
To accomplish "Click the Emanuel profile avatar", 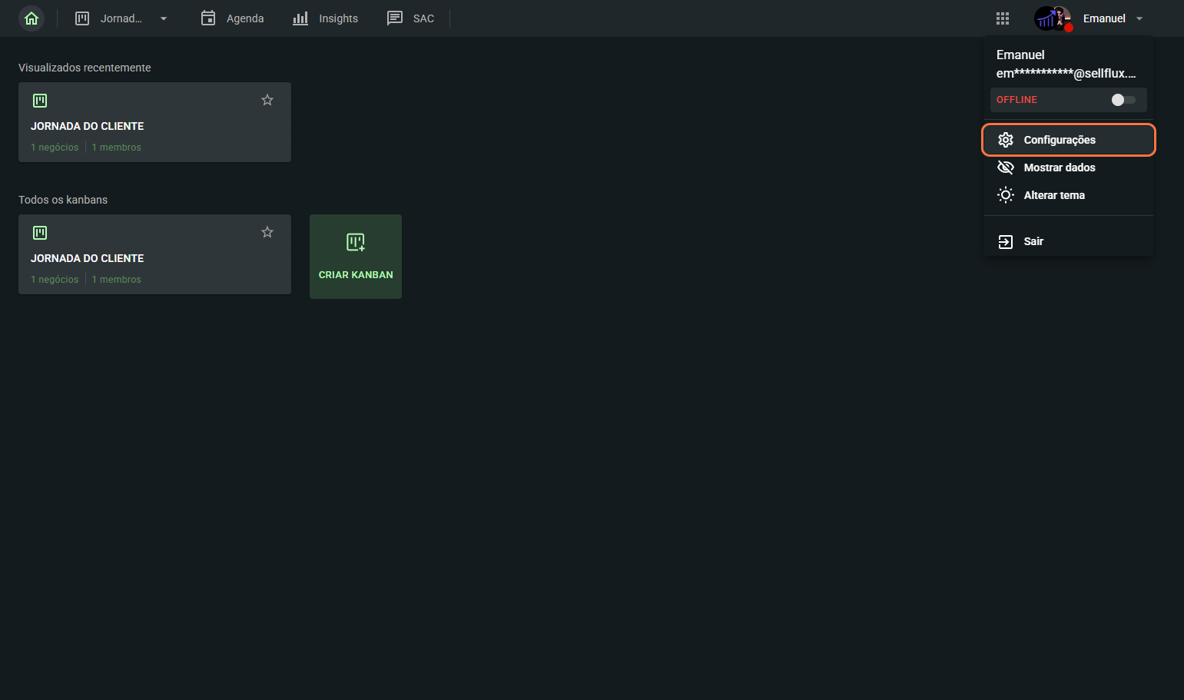I will click(x=1052, y=18).
